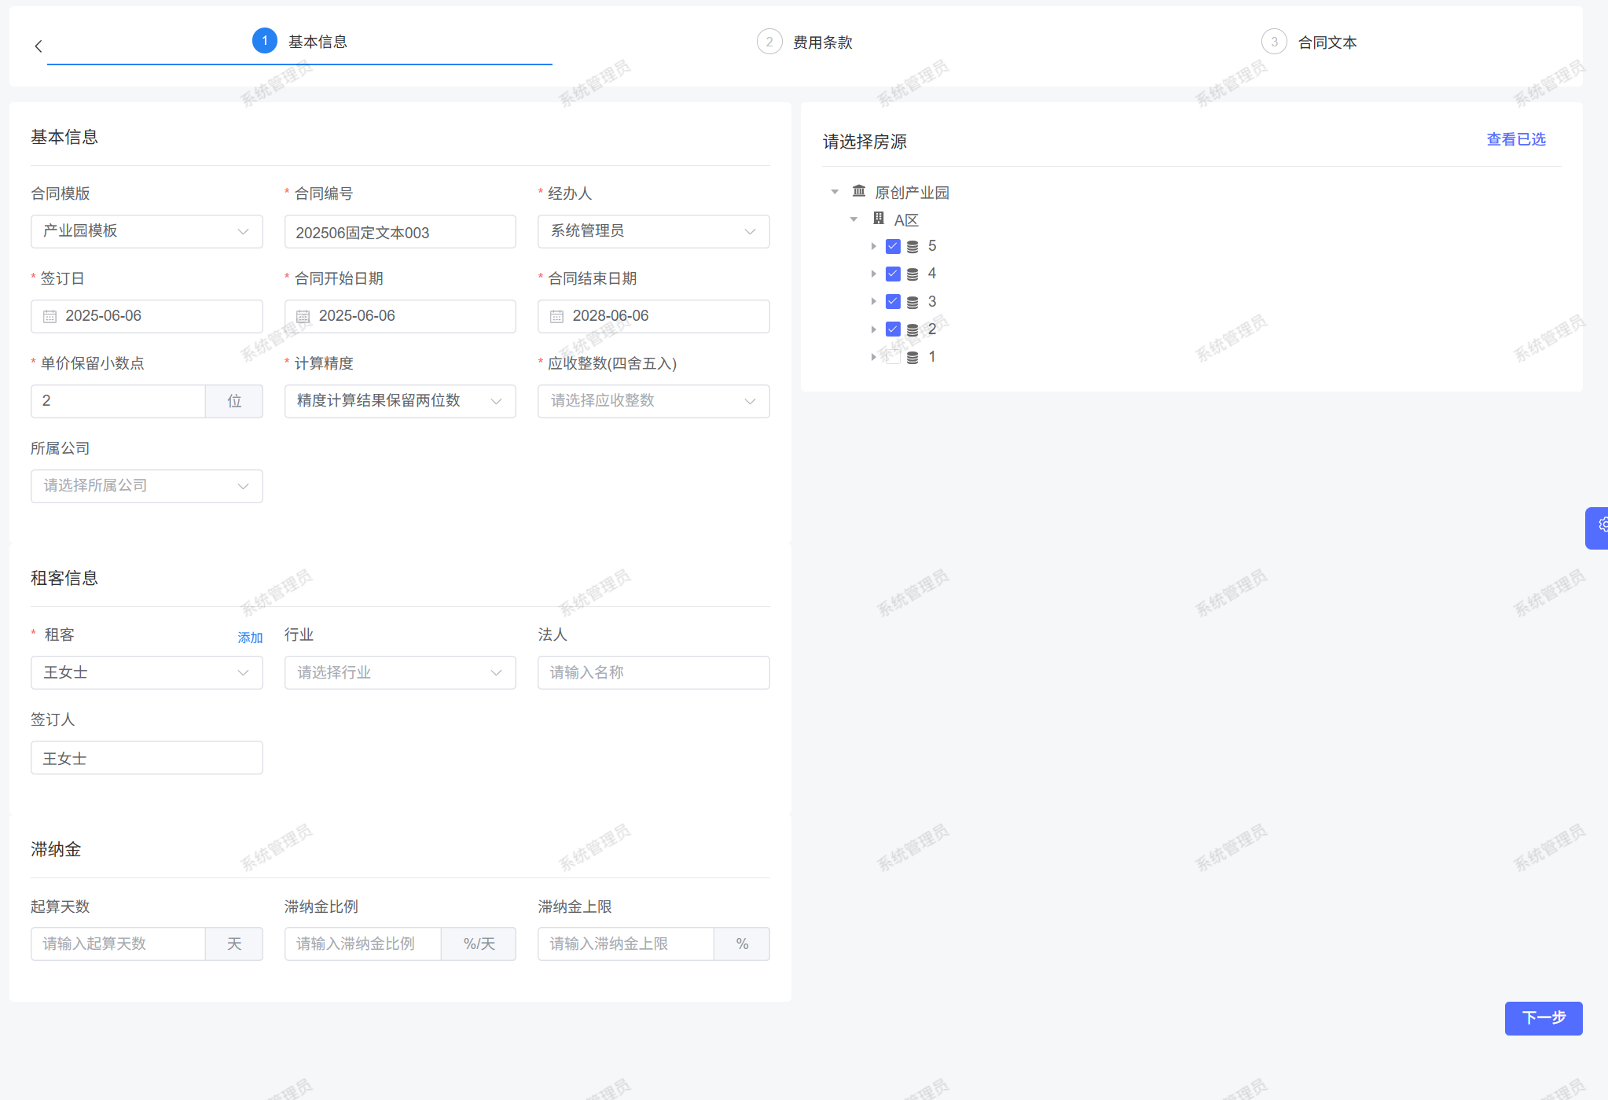Click the floor 5 stack icon
This screenshot has width=1608, height=1100.
pyautogui.click(x=912, y=247)
